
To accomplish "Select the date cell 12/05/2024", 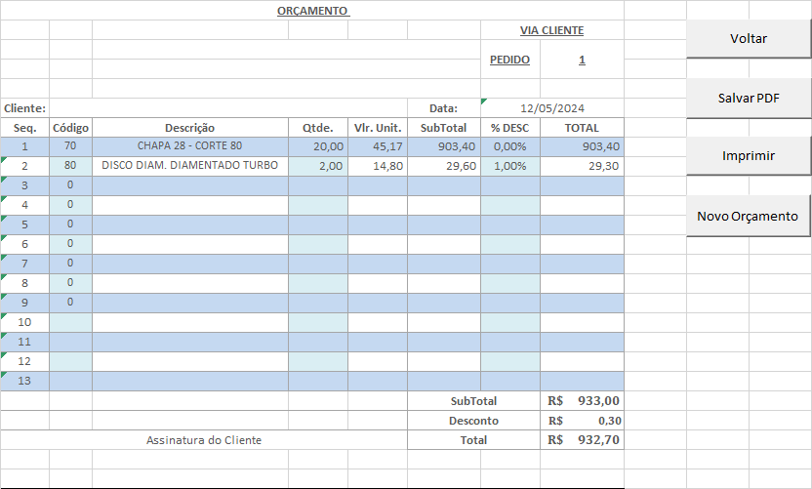I will (x=552, y=108).
